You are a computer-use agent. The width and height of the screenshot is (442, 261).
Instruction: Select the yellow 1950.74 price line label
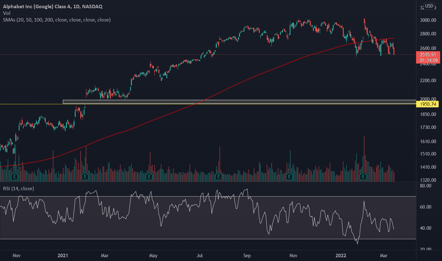click(x=427, y=104)
